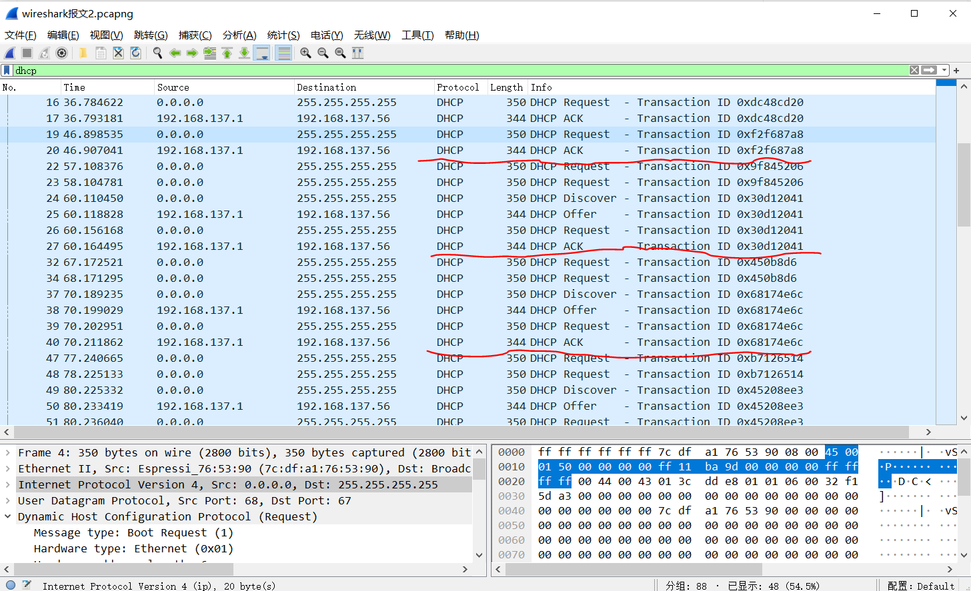Click the packet list horizontal scrollbar
This screenshot has width=971, height=591.
[461, 431]
